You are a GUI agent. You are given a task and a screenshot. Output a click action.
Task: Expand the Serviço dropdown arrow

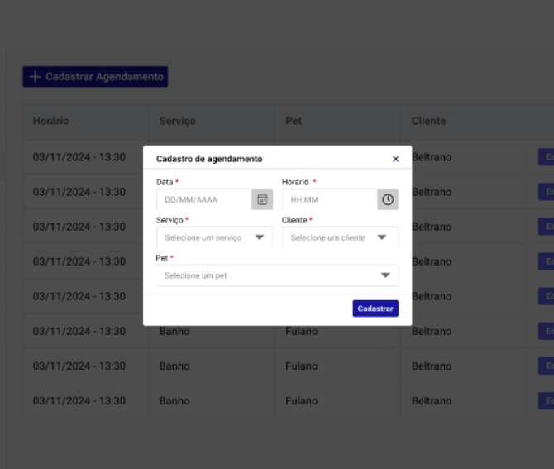coord(260,237)
